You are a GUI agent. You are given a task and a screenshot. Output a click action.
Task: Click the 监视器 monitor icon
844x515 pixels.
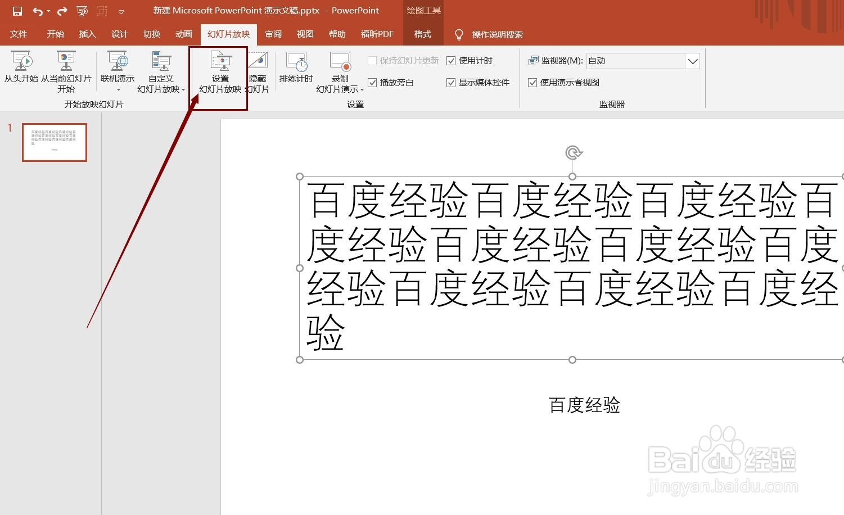click(x=534, y=61)
